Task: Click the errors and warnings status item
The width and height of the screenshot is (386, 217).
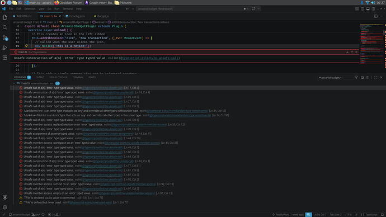Action: pos(54,215)
